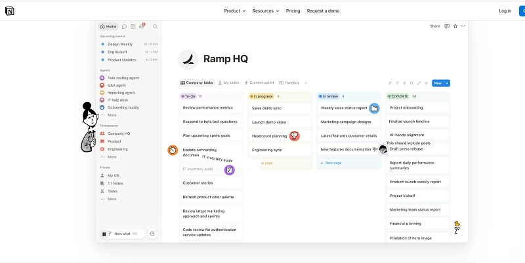Add a new view with plus icon
Viewport: 525px width, 263px height.
305,83
